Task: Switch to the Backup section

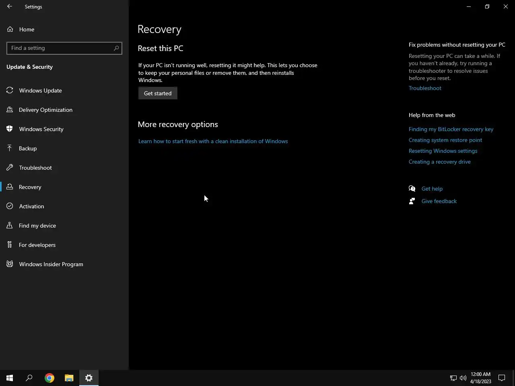Action: tap(64, 148)
